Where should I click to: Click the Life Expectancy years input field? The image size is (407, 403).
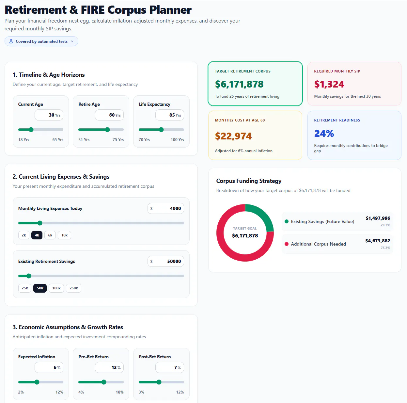pos(170,115)
